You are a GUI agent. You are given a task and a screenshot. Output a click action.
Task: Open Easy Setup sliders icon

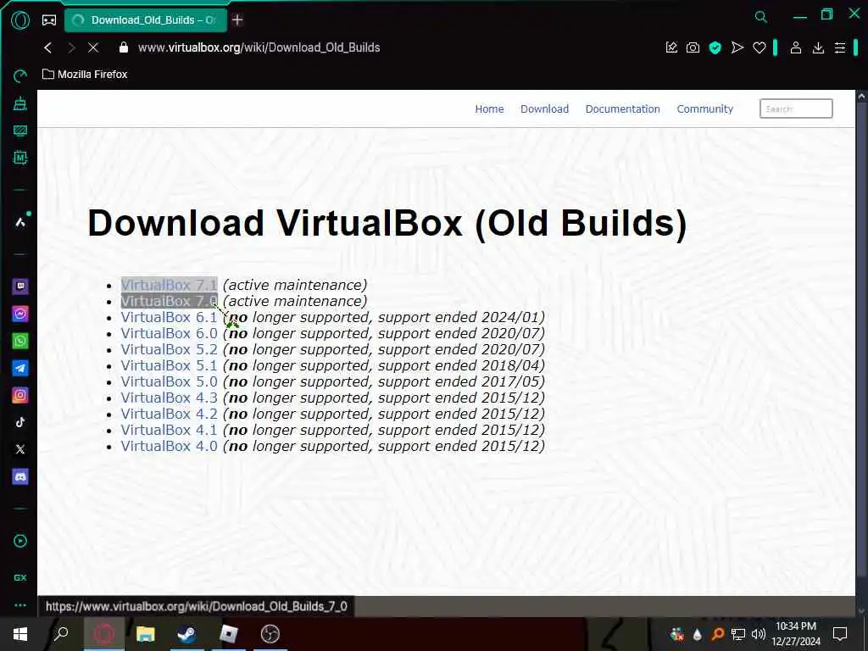(x=840, y=47)
